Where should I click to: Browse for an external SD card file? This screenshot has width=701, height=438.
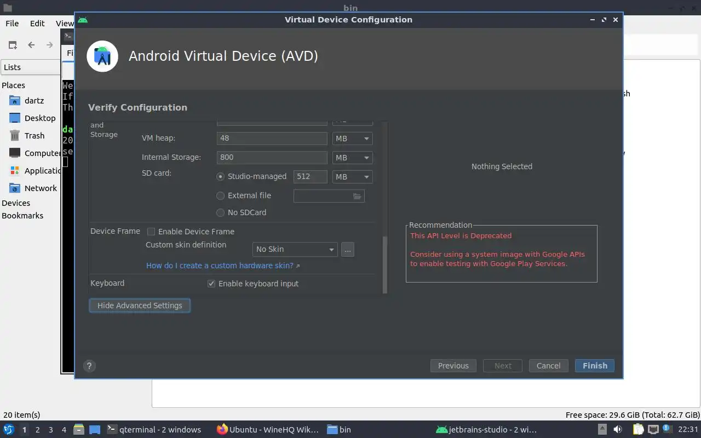pyautogui.click(x=357, y=196)
